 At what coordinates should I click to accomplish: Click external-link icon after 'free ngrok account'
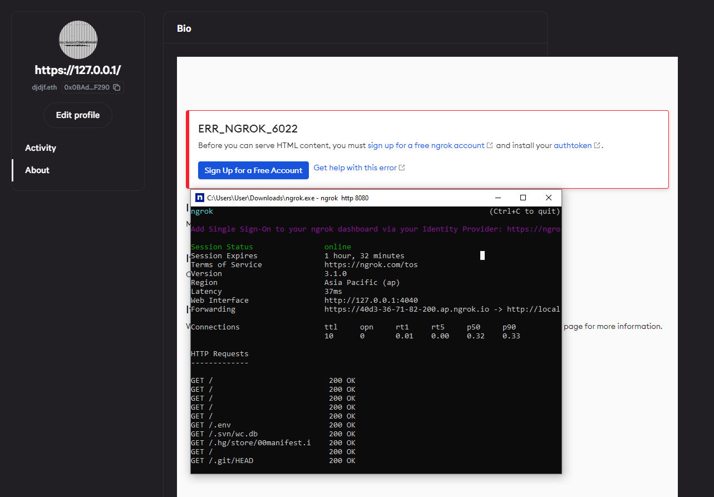point(490,145)
